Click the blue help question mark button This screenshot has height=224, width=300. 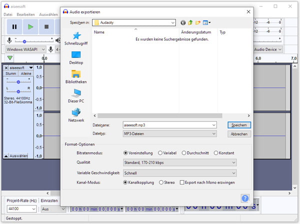(245, 198)
